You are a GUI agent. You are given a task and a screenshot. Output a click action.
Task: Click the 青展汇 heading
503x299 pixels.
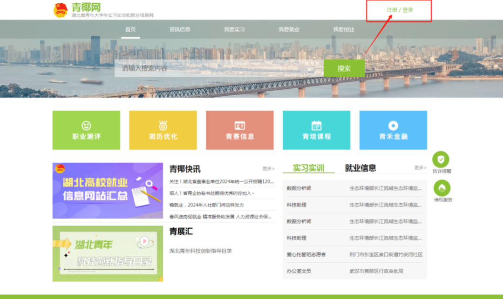(x=181, y=232)
